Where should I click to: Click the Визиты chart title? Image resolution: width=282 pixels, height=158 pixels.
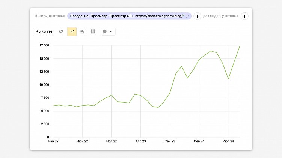(x=44, y=31)
